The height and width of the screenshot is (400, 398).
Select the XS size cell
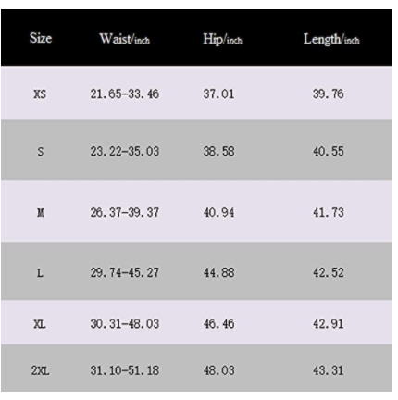(40, 94)
